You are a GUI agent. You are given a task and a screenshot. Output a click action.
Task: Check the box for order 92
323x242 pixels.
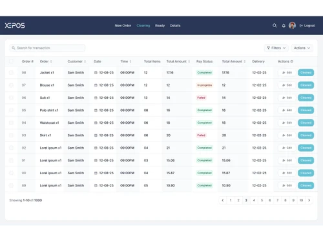click(11, 148)
